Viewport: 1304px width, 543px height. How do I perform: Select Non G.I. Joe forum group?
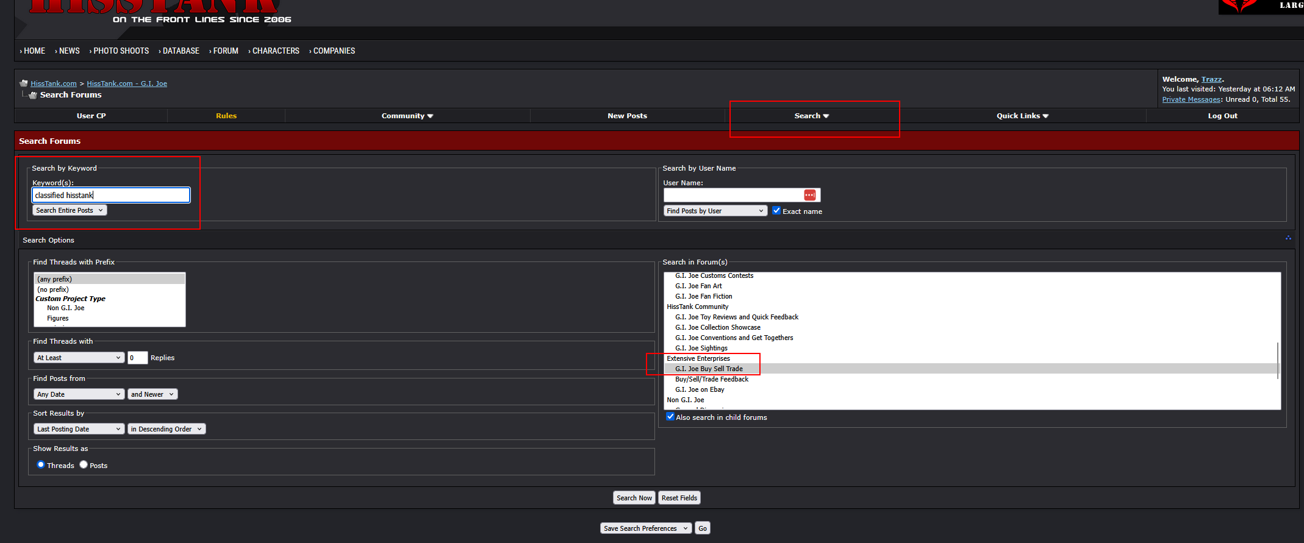click(686, 400)
